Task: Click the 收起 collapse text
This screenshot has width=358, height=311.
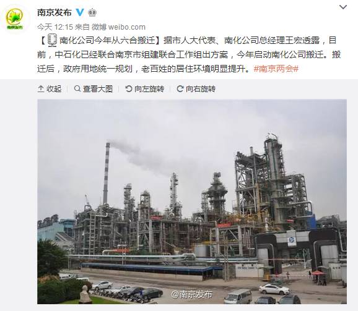Action: click(54, 89)
